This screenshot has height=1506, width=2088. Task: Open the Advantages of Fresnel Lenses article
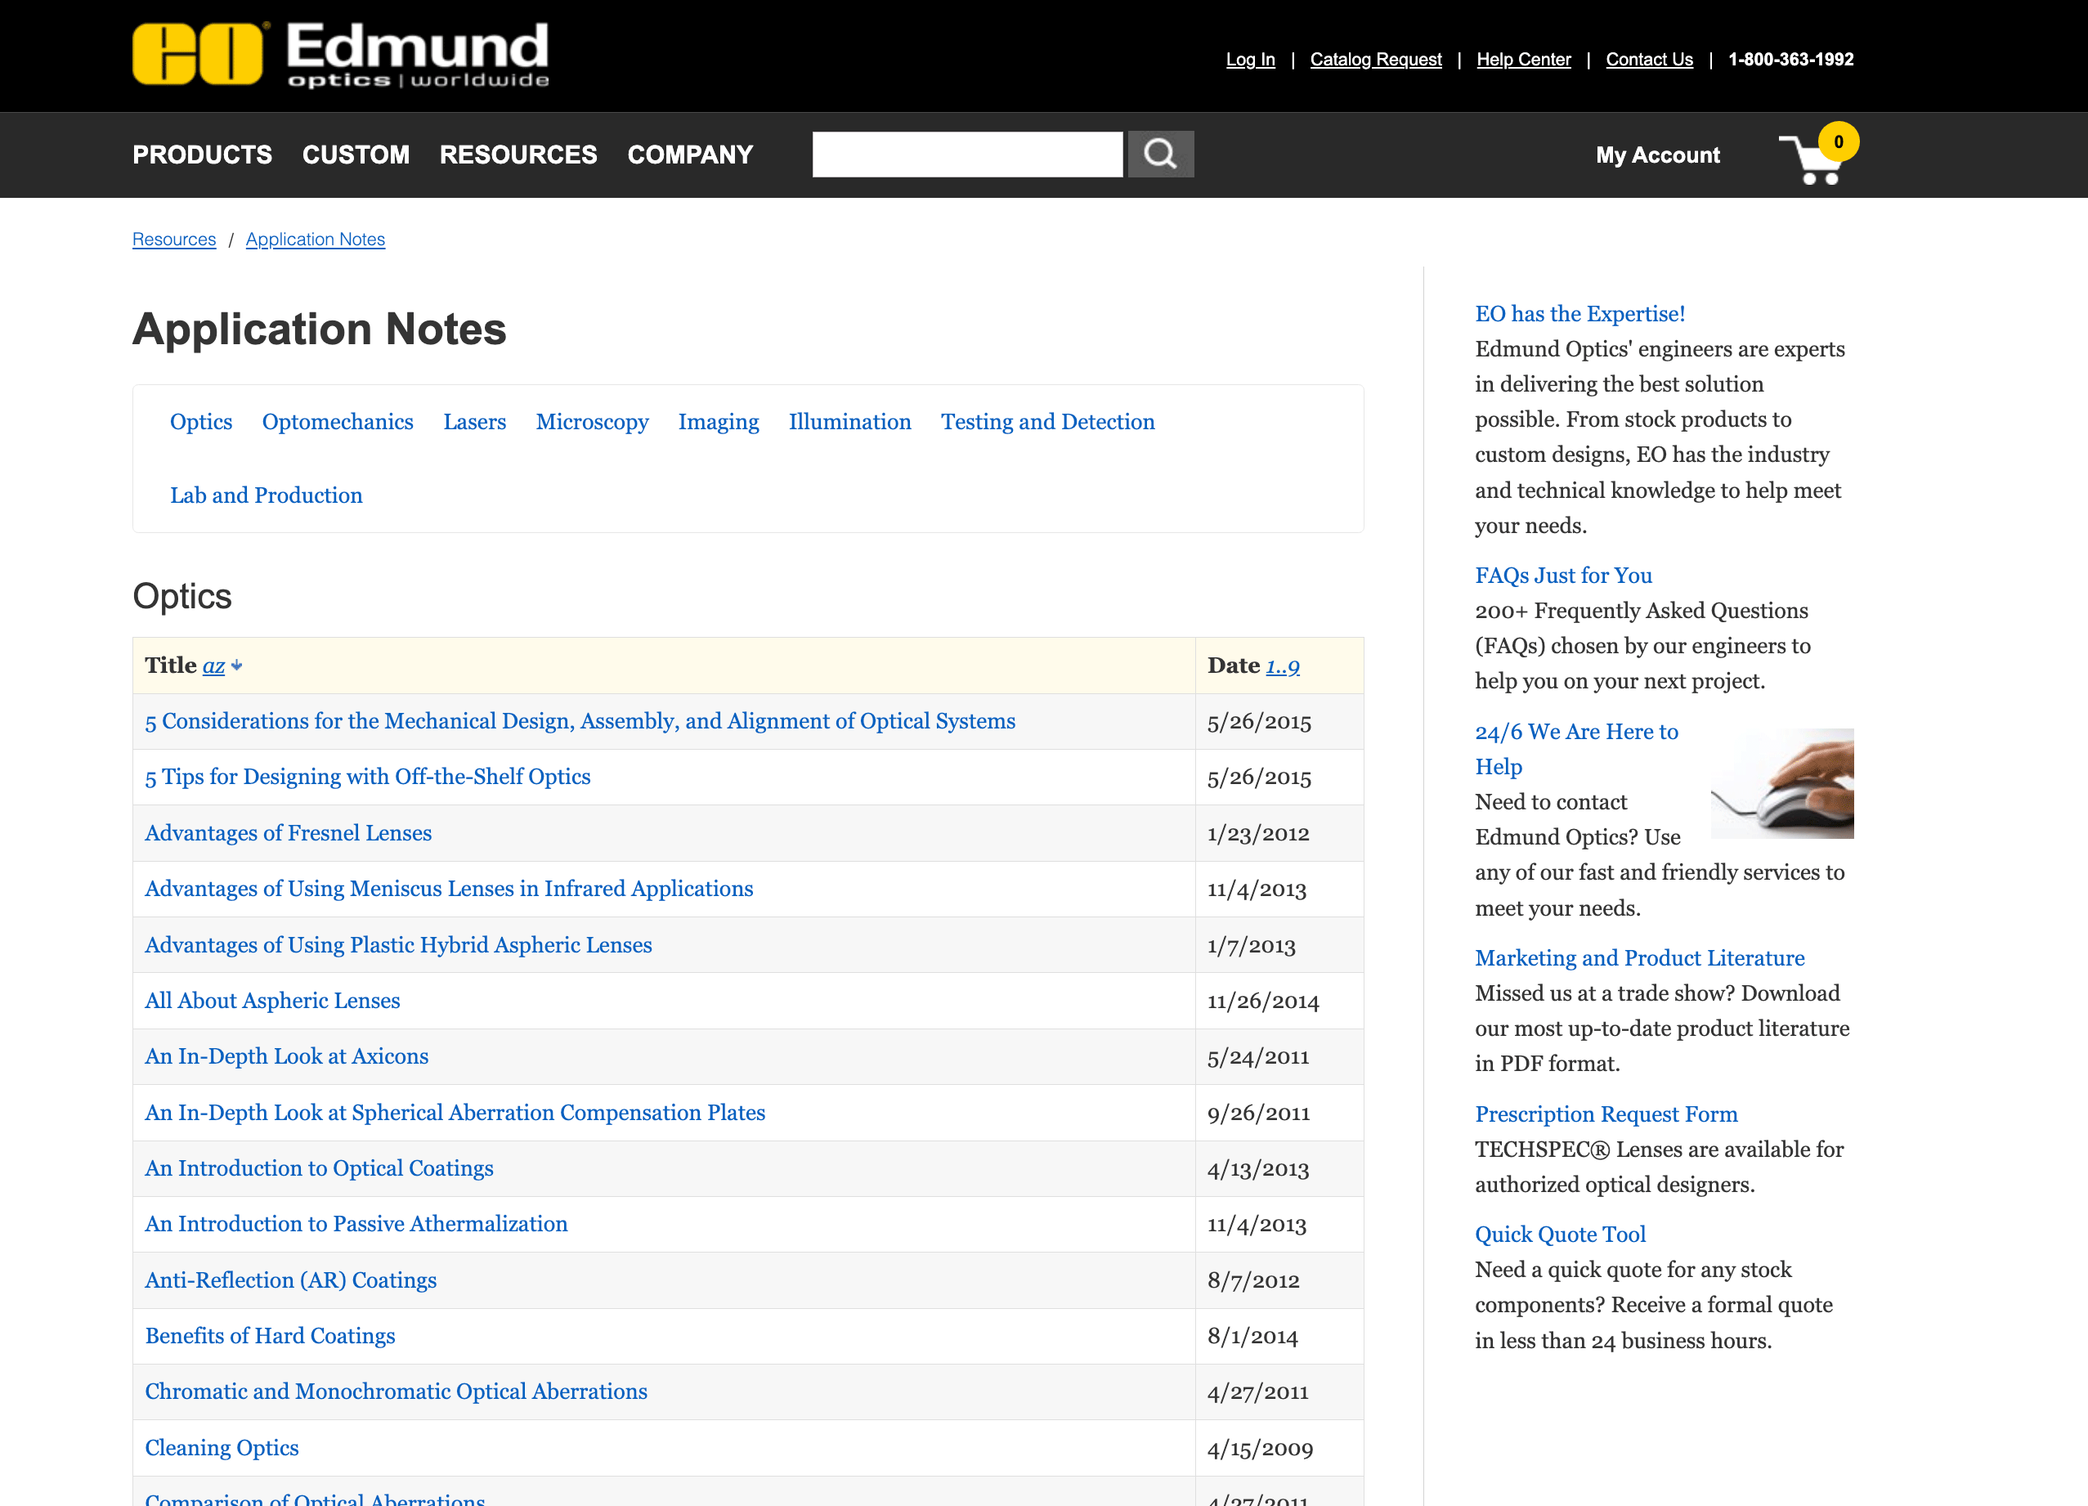288,833
